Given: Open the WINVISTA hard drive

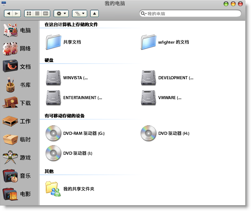Looking at the screenshot, I should coord(53,78).
